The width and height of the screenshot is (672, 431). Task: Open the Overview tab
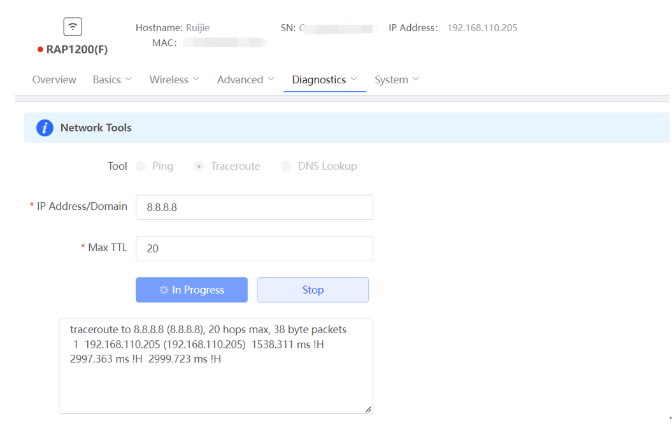[x=54, y=80]
